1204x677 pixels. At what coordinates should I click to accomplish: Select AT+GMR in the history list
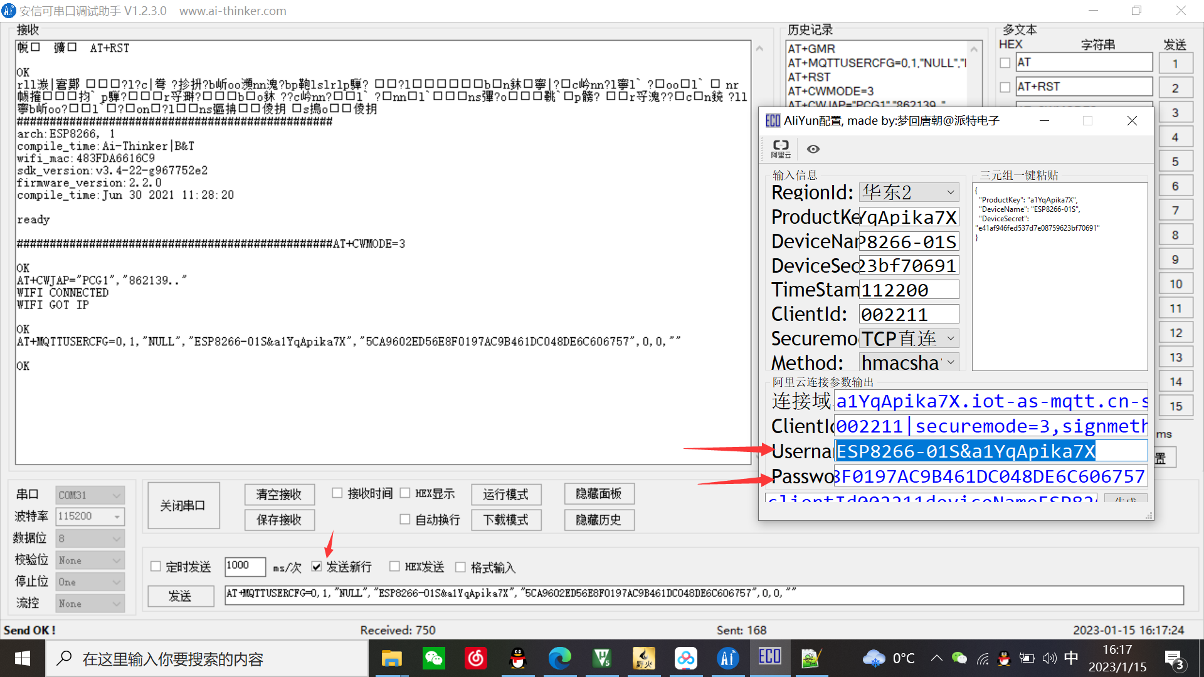point(811,49)
